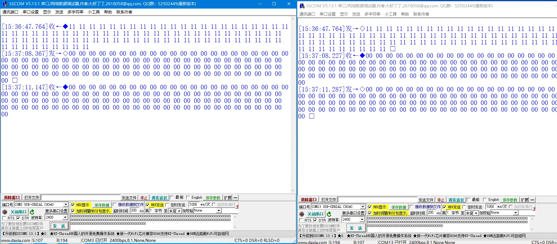This screenshot has width=557, height=244.
Task: Open 联系作者 menu in right SSCOM window
Action: coord(421,14)
